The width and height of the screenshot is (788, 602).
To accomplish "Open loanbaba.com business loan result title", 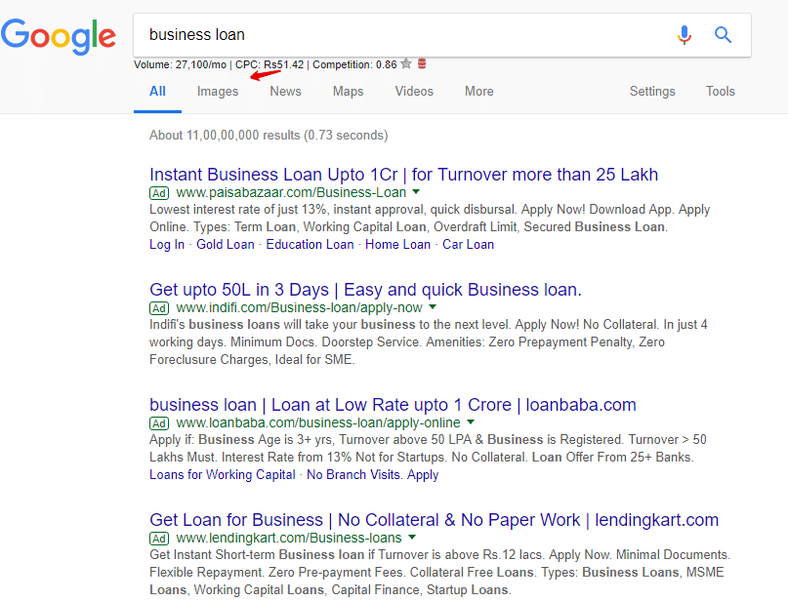I will pos(393,405).
